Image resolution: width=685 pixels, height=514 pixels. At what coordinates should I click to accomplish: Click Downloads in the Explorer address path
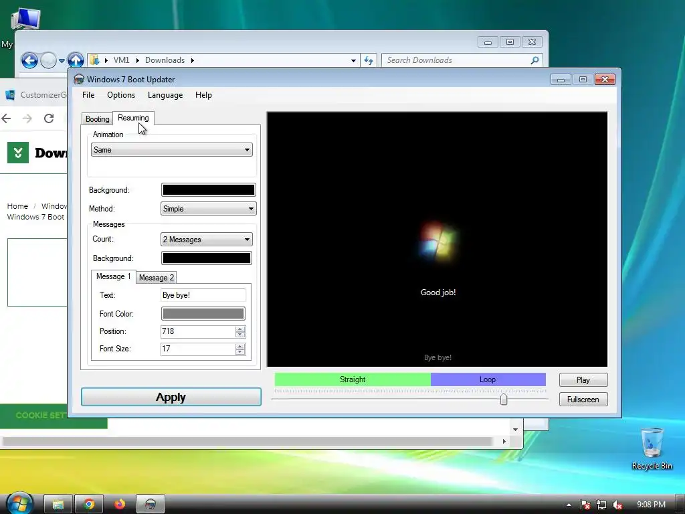coord(165,60)
